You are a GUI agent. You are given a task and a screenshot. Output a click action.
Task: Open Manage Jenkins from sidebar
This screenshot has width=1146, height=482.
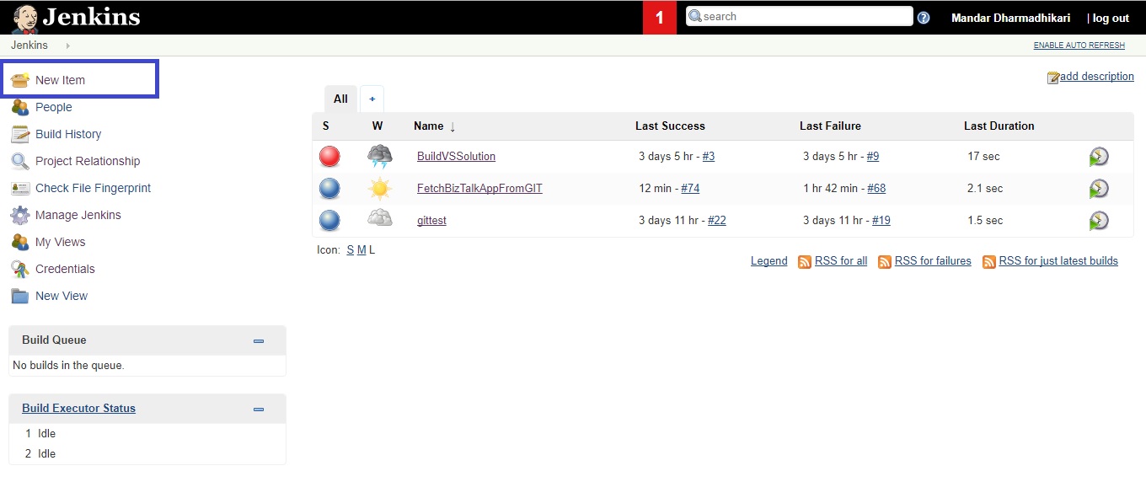coord(78,215)
